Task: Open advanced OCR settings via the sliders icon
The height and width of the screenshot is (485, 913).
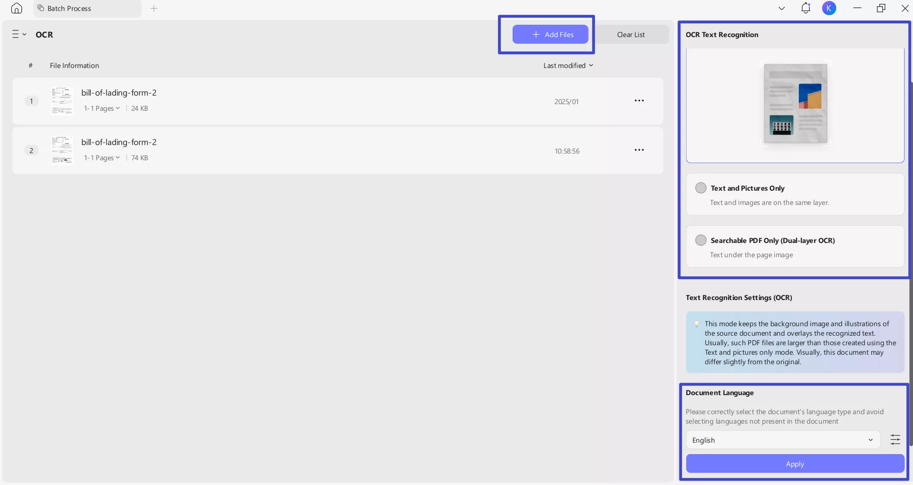Action: pyautogui.click(x=896, y=440)
